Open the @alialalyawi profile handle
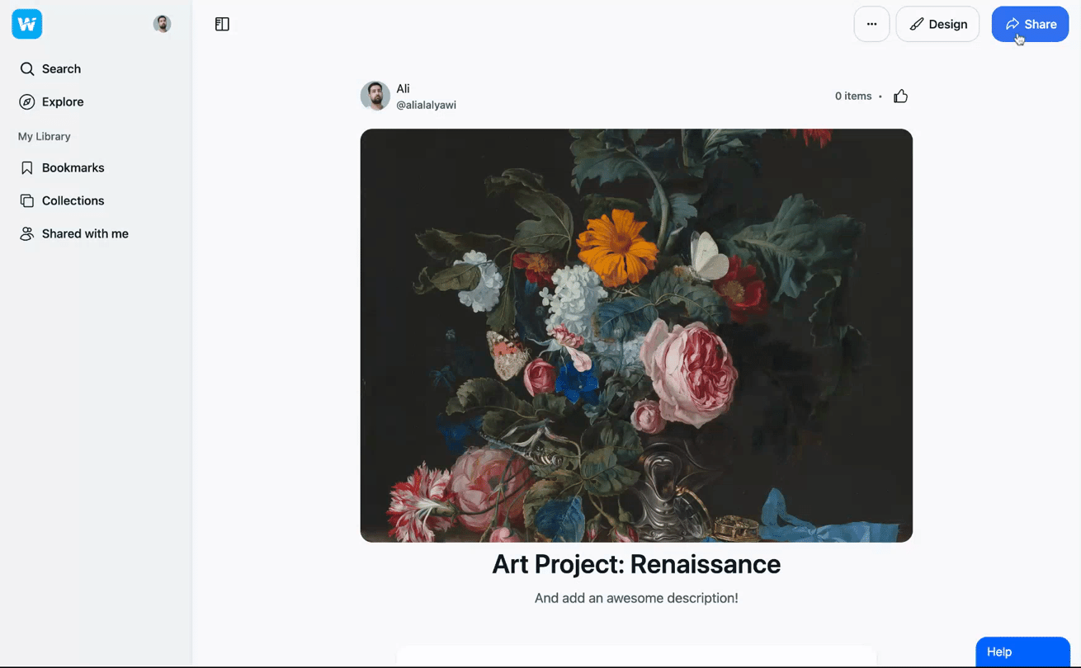The width and height of the screenshot is (1081, 668). [x=426, y=105]
